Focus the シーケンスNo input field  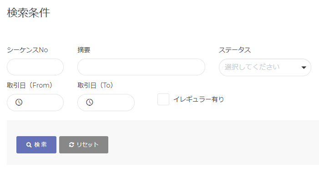tap(35, 67)
